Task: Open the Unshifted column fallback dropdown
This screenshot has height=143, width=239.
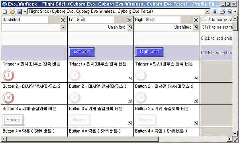Action: (x=63, y=27)
